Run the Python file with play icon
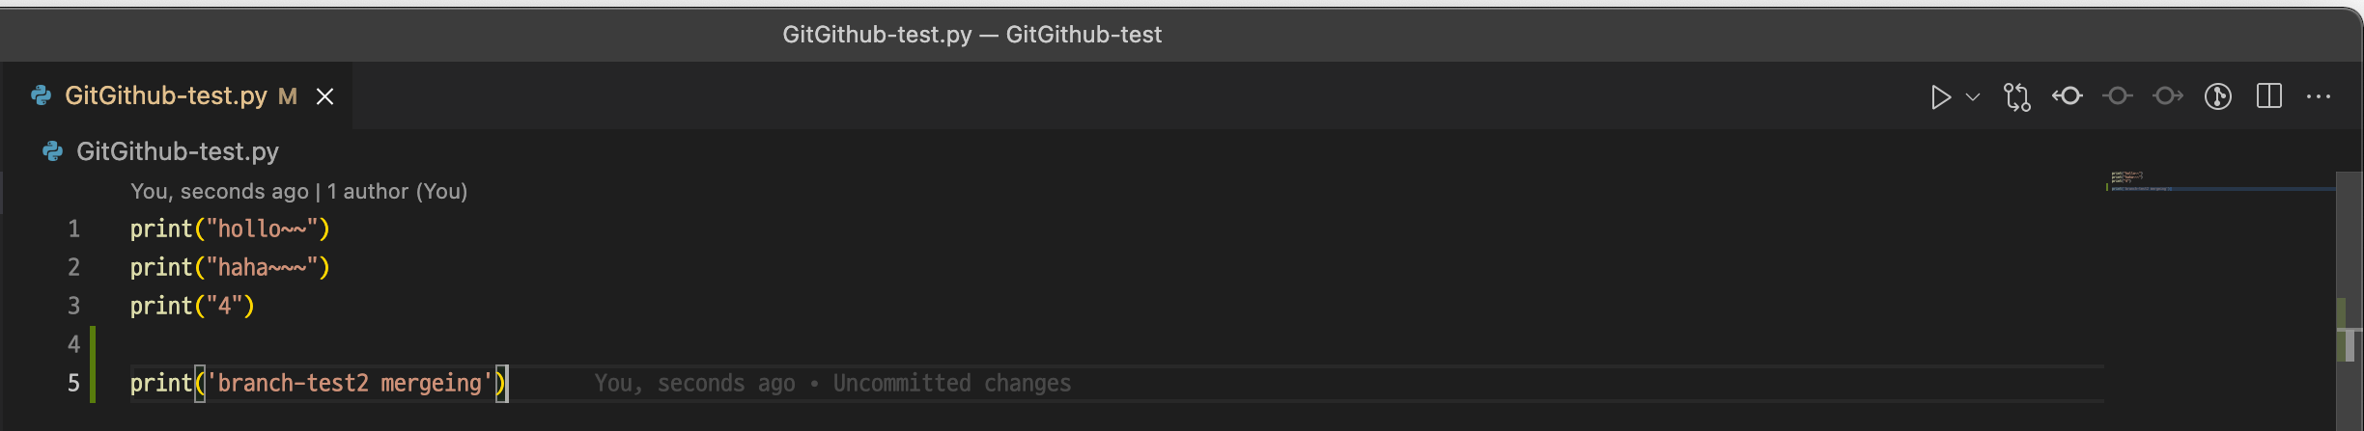Screen dimensions: 2364x431 click(1940, 96)
